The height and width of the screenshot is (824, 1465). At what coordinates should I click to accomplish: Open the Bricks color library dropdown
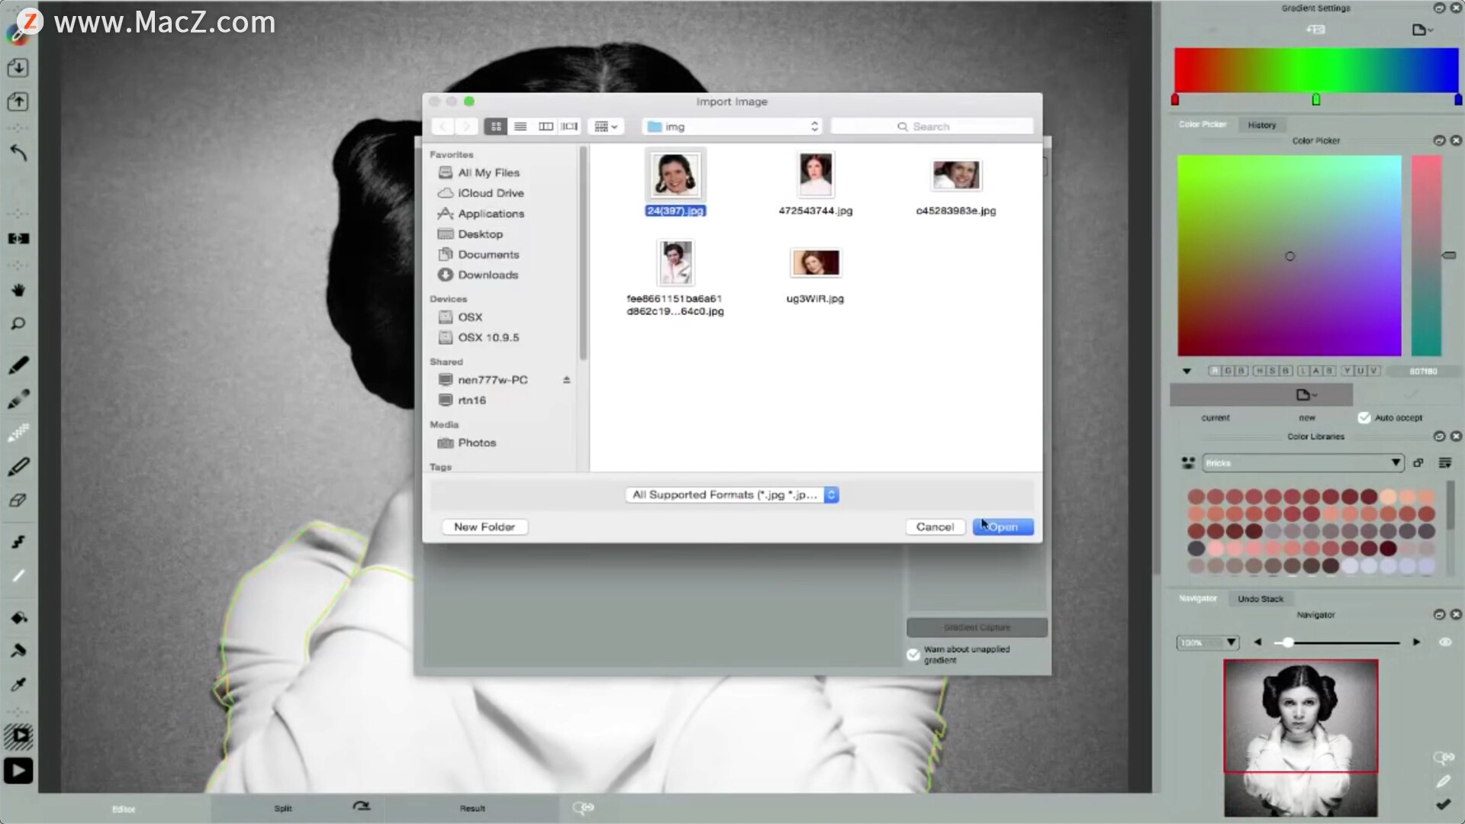pos(1303,463)
